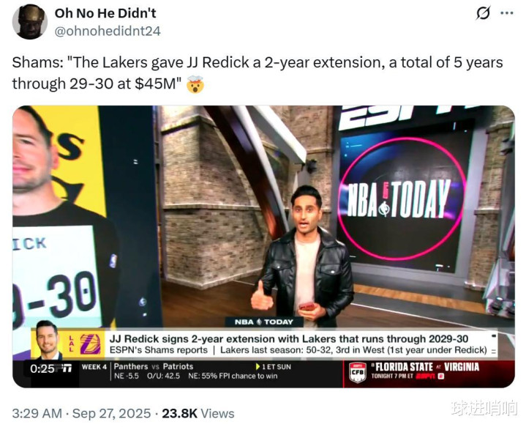Open the @ohnohedidnt24 handle link

pyautogui.click(x=108, y=31)
